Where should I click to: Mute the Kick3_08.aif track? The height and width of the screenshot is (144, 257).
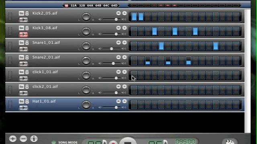pos(118,28)
